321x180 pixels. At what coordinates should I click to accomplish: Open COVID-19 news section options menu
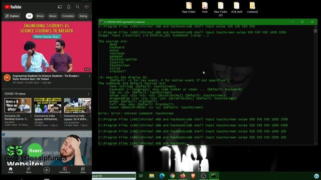88,94
